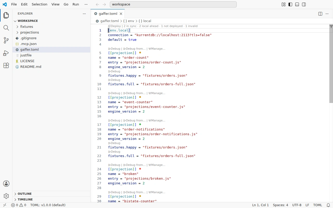Go back with the navigation arrow
This screenshot has width=333, height=208.
pyautogui.click(x=98, y=4)
